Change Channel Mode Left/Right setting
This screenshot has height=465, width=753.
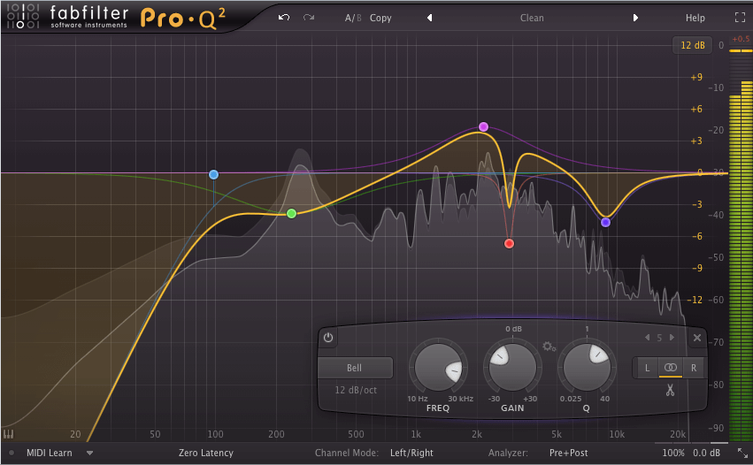[411, 453]
